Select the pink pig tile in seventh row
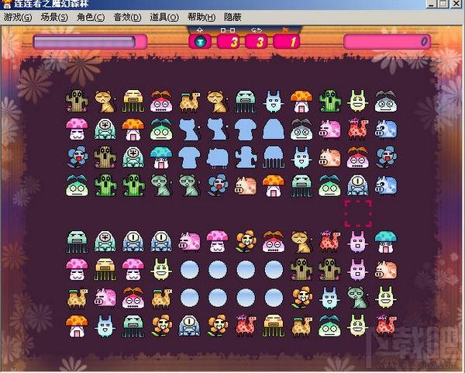 [x=105, y=298]
